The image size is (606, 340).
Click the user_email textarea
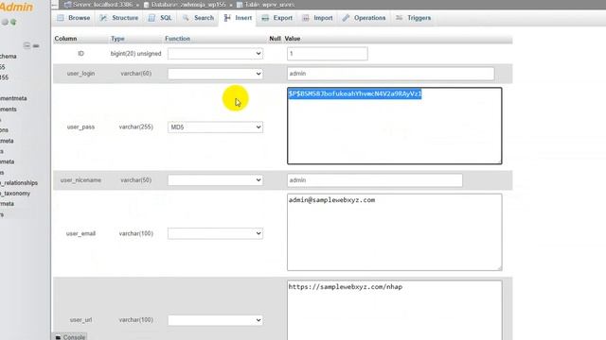(x=395, y=232)
